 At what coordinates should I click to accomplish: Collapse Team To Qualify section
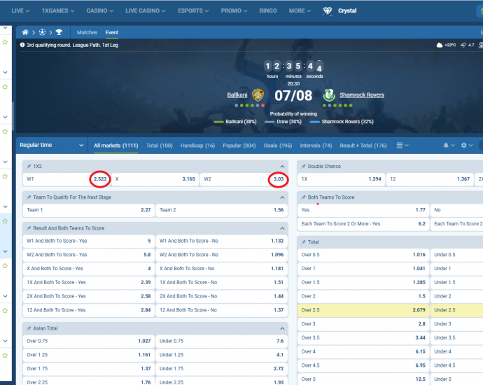282,197
